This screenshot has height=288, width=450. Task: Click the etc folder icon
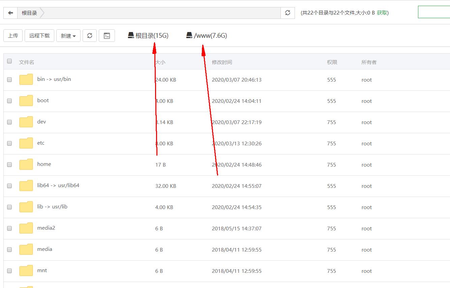[x=26, y=143]
